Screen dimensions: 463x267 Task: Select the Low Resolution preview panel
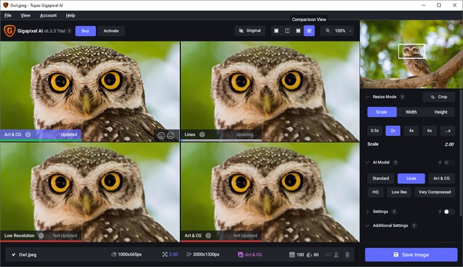coord(90,192)
